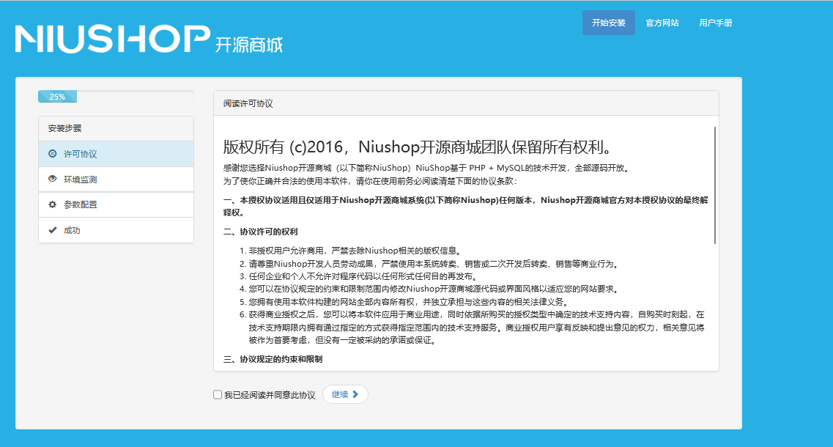Click the license text scrollbar
The image size is (833, 447).
coord(715,185)
